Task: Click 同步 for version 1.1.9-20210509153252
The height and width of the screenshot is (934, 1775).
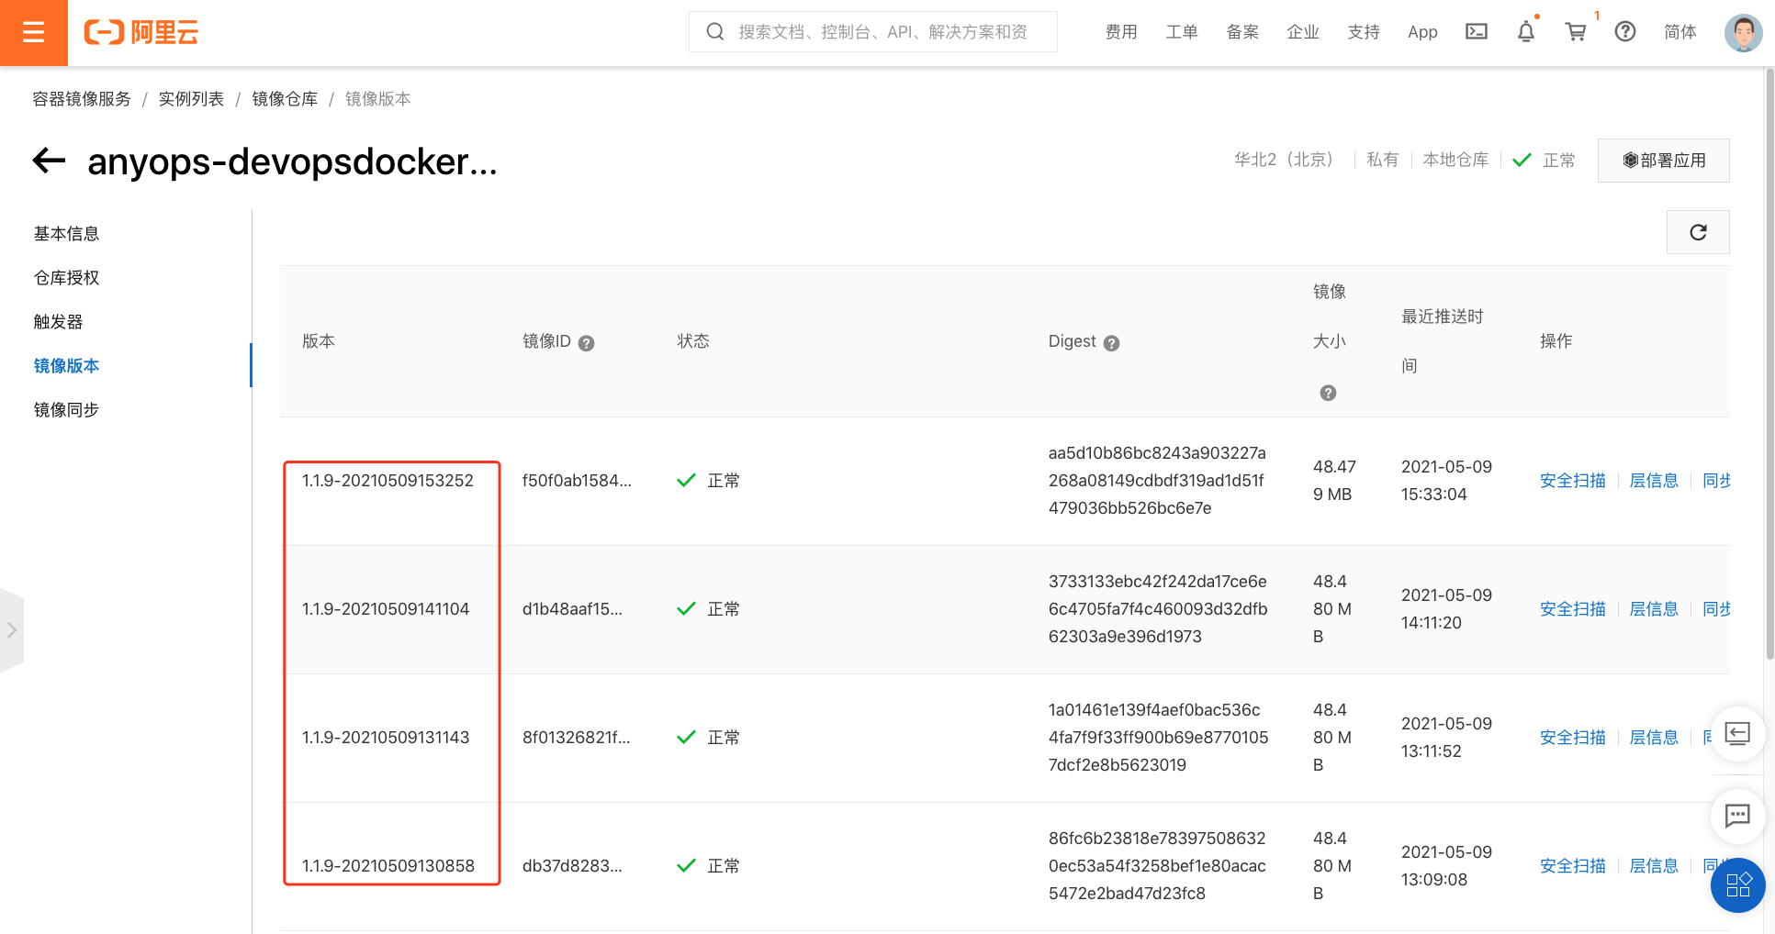Action: tap(1716, 481)
